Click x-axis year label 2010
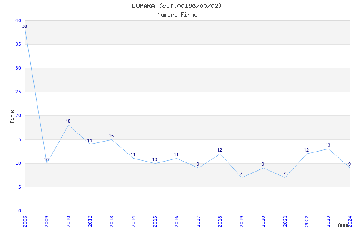 [68, 222]
